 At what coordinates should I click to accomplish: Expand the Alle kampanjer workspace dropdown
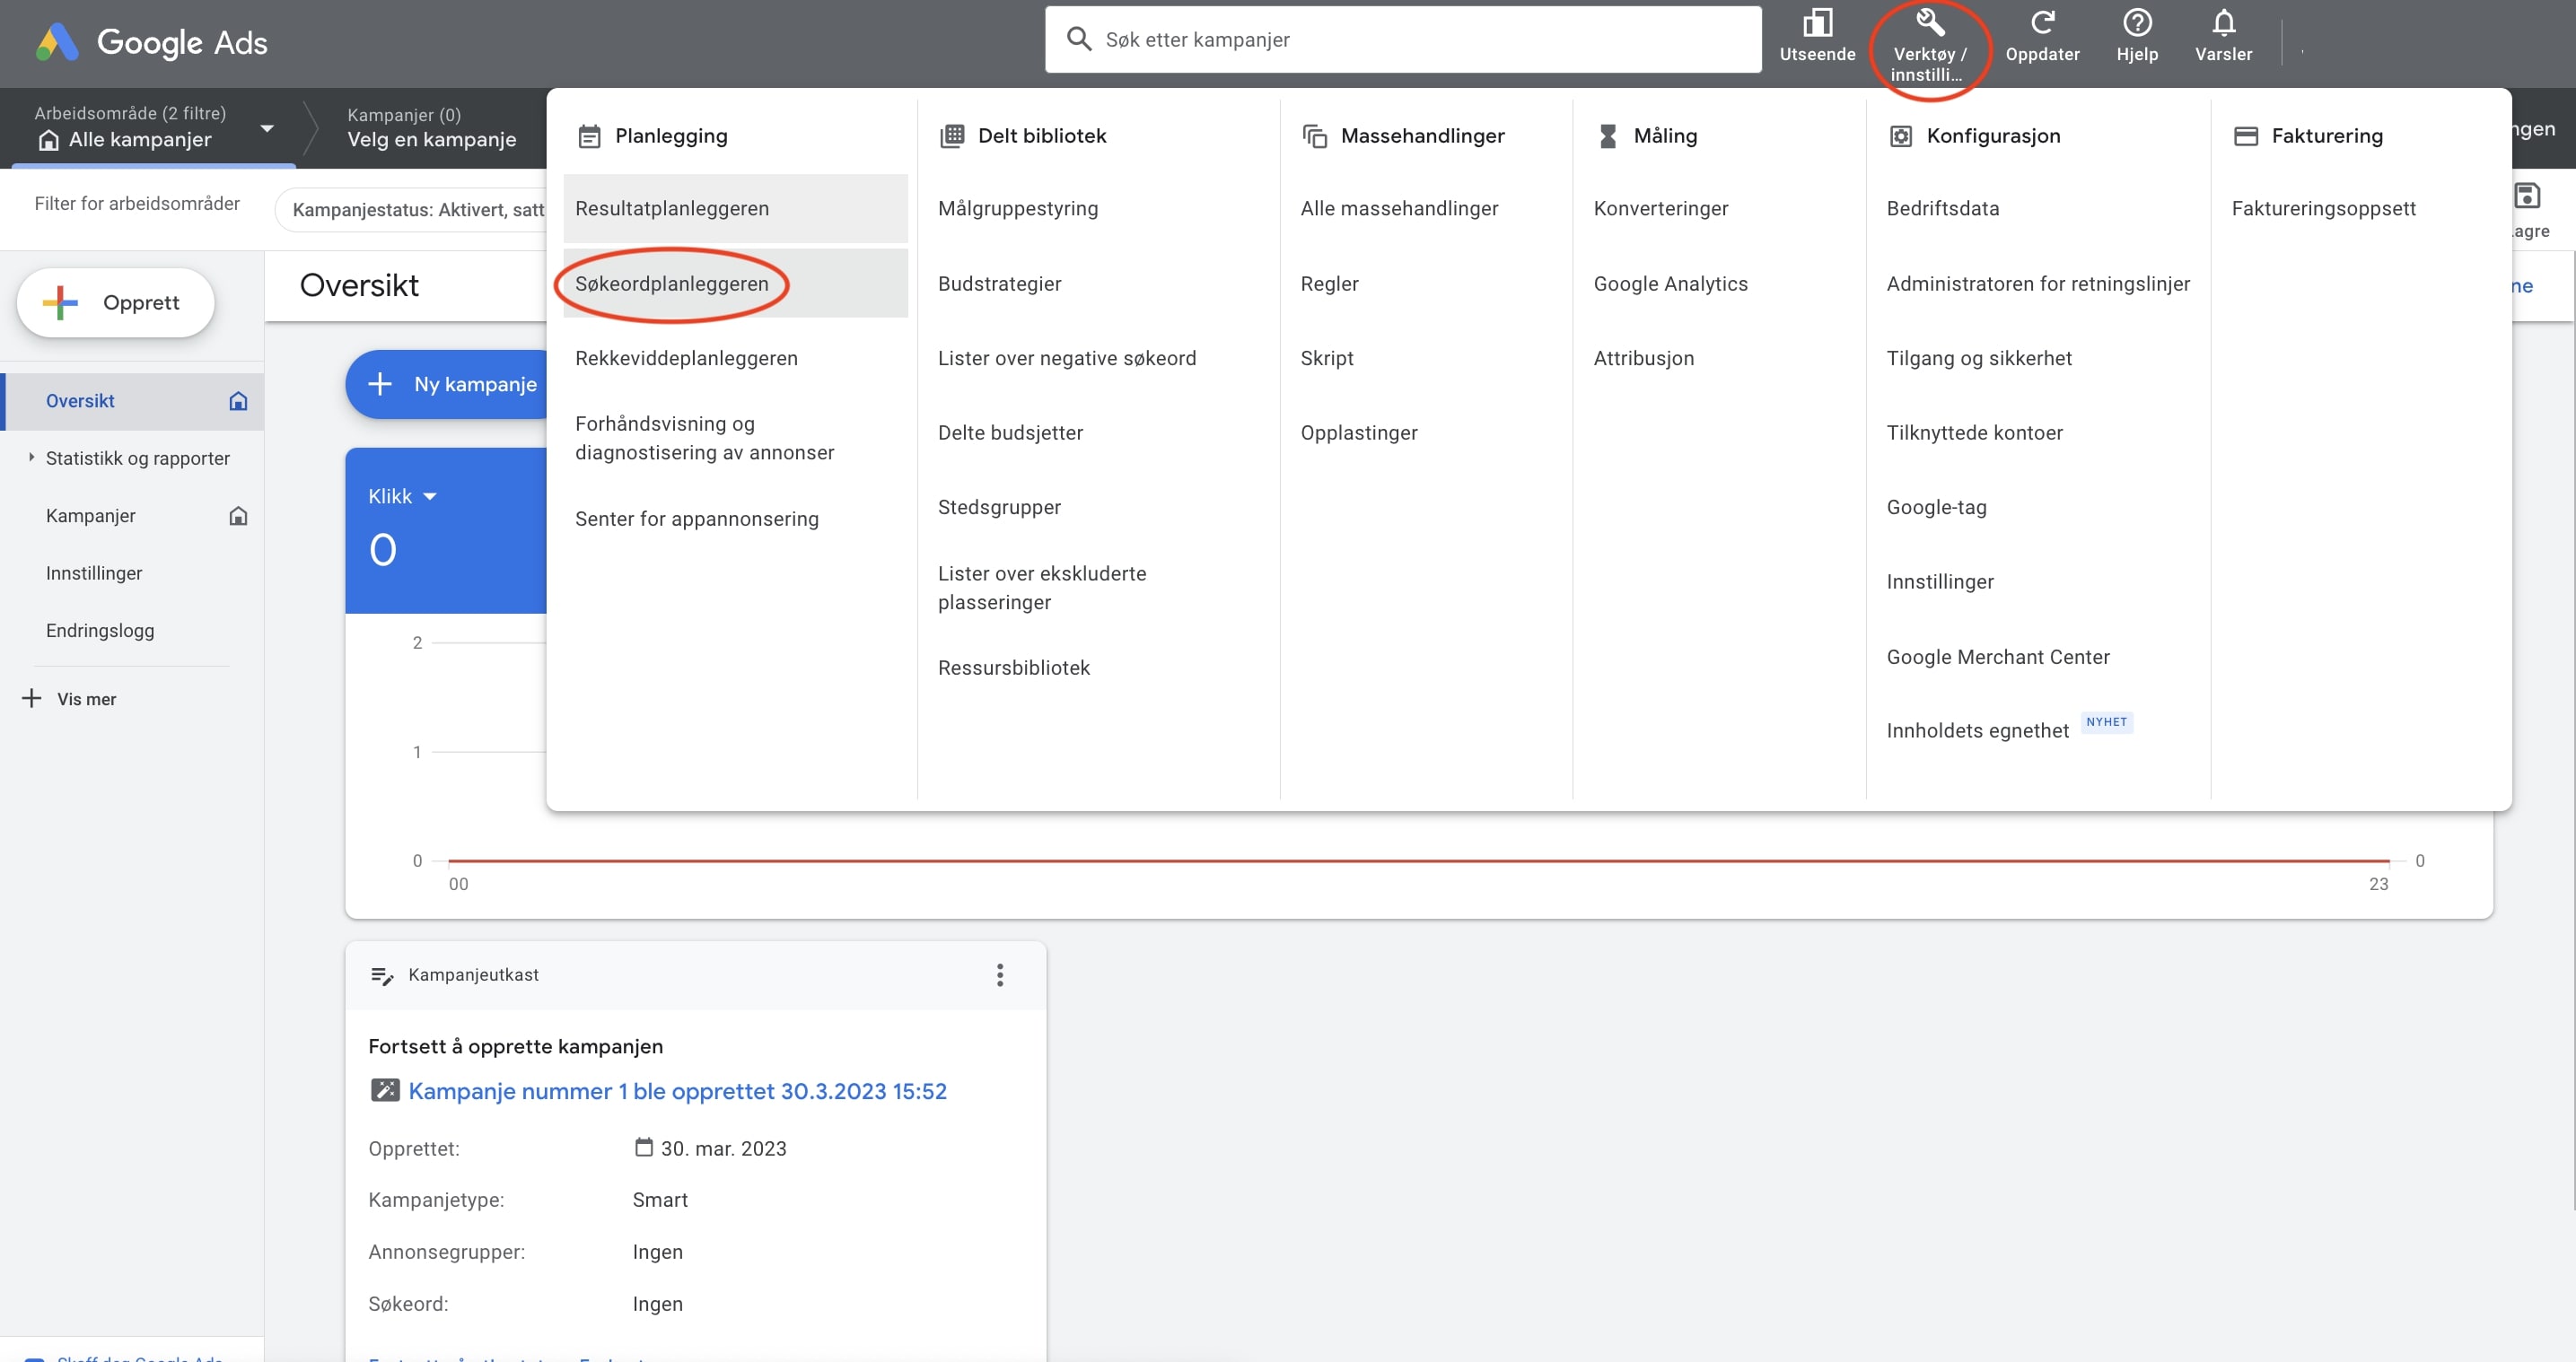[x=266, y=129]
